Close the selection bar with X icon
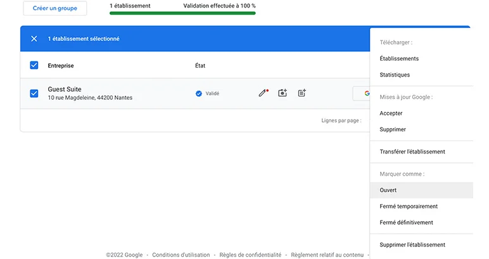 point(34,39)
